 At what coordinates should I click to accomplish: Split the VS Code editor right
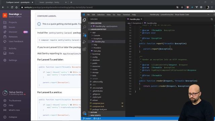tap(212, 19)
